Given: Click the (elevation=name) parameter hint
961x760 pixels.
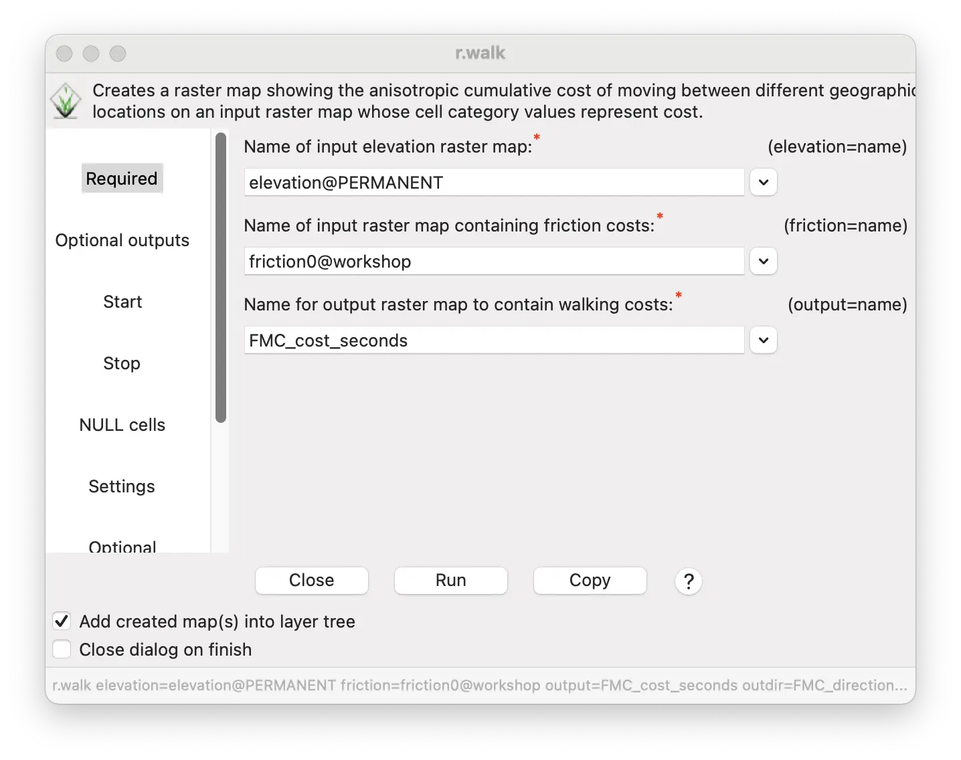Looking at the screenshot, I should (837, 147).
